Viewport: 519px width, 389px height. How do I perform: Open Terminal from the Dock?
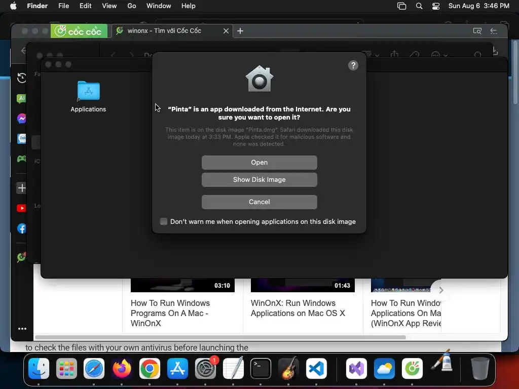point(261,369)
